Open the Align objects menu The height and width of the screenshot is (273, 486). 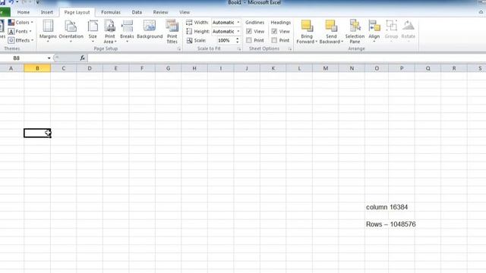374,31
